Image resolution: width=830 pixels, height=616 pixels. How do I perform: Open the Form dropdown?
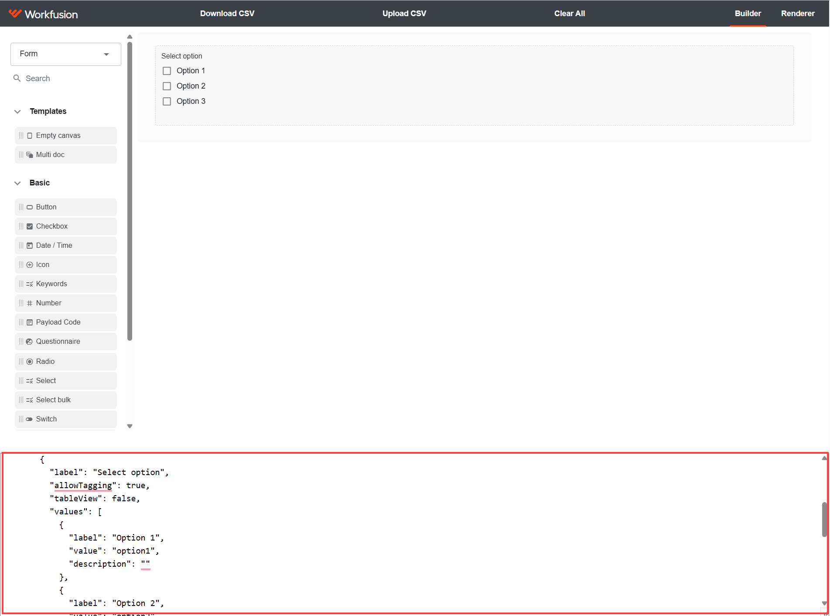tap(66, 54)
